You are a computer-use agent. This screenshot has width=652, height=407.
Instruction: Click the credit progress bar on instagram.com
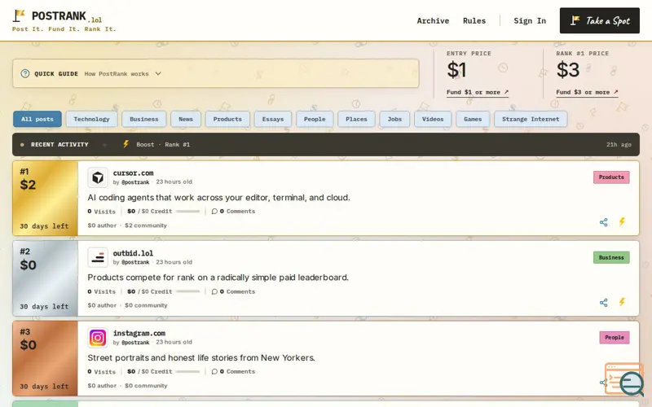tap(188, 372)
